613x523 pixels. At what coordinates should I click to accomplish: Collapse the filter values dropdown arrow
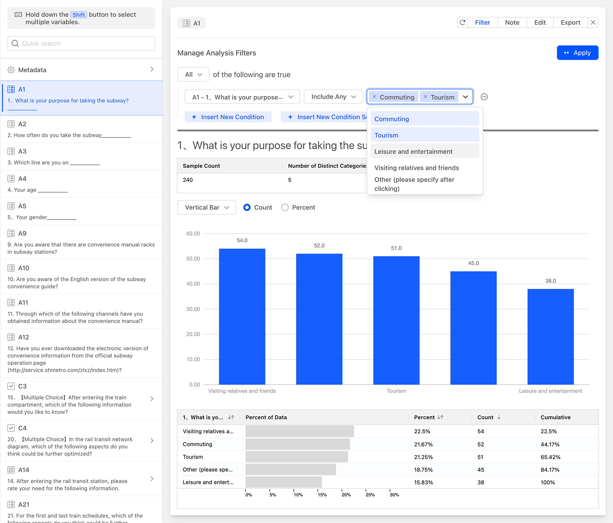point(465,97)
